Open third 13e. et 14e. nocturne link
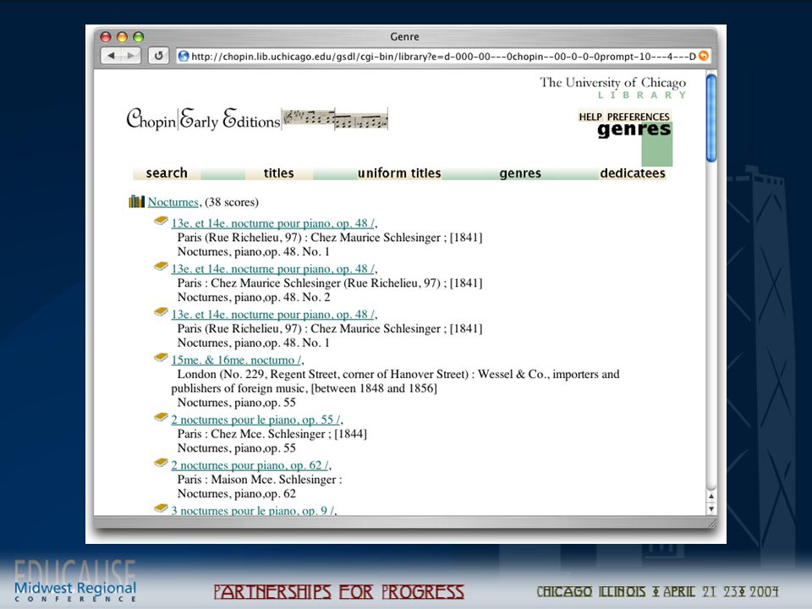This screenshot has height=609, width=812. coord(273,315)
